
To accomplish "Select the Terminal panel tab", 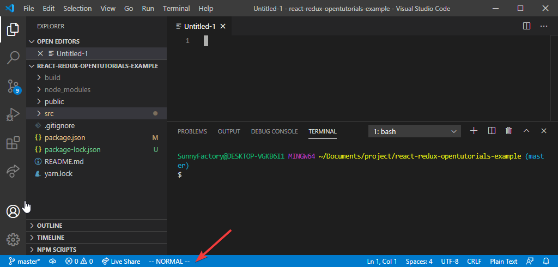I will [x=323, y=131].
